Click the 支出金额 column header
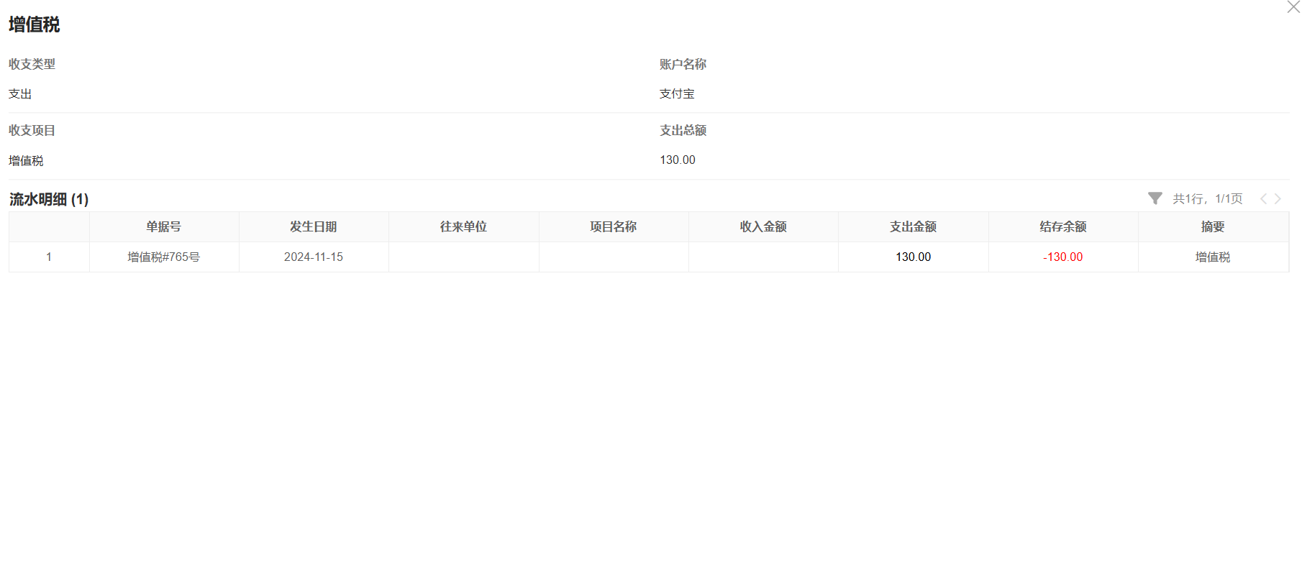 tap(913, 227)
